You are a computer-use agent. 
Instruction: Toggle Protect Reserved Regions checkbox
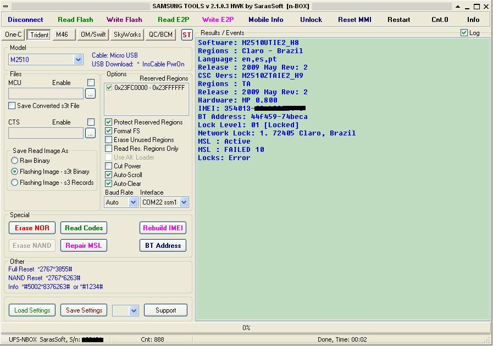(109, 122)
